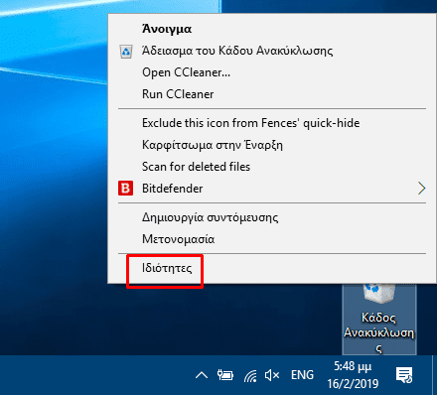Choose Scan for deleted files
This screenshot has height=395, width=437.
tap(272, 167)
